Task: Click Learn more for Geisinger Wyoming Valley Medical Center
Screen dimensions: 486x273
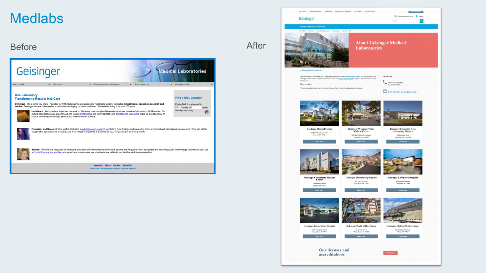Action: point(361,141)
